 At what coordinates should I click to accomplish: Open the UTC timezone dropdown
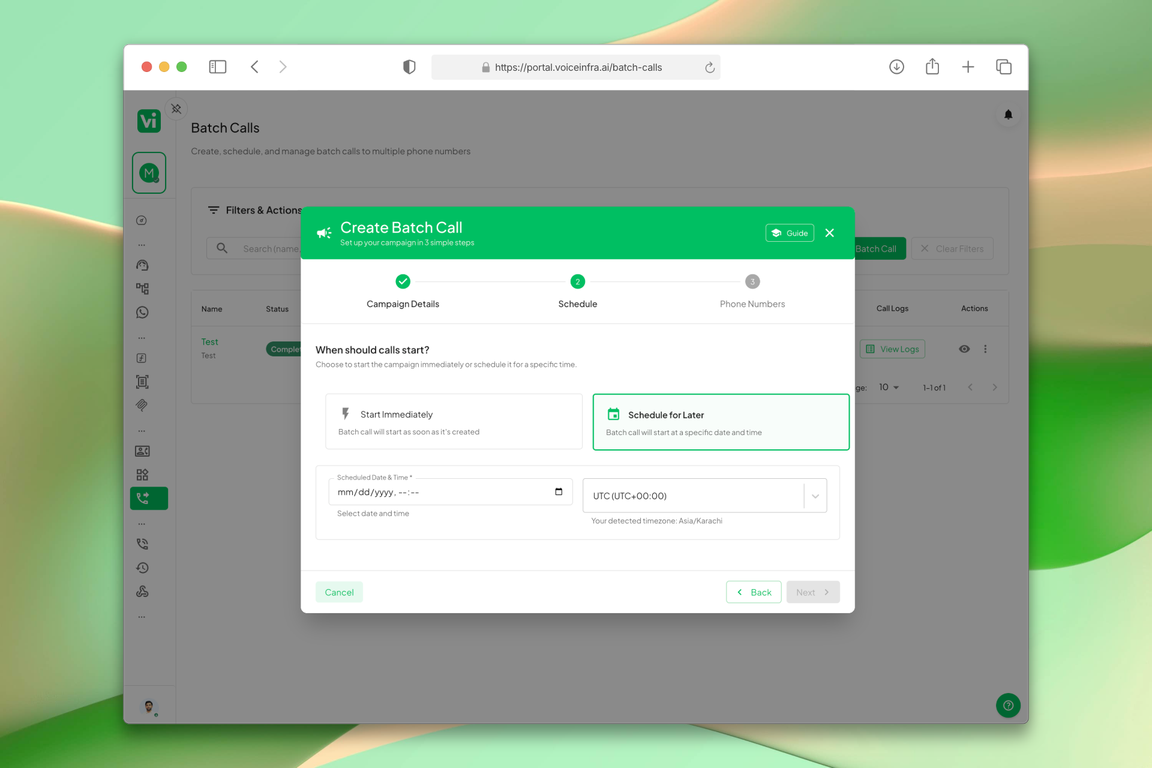704,496
